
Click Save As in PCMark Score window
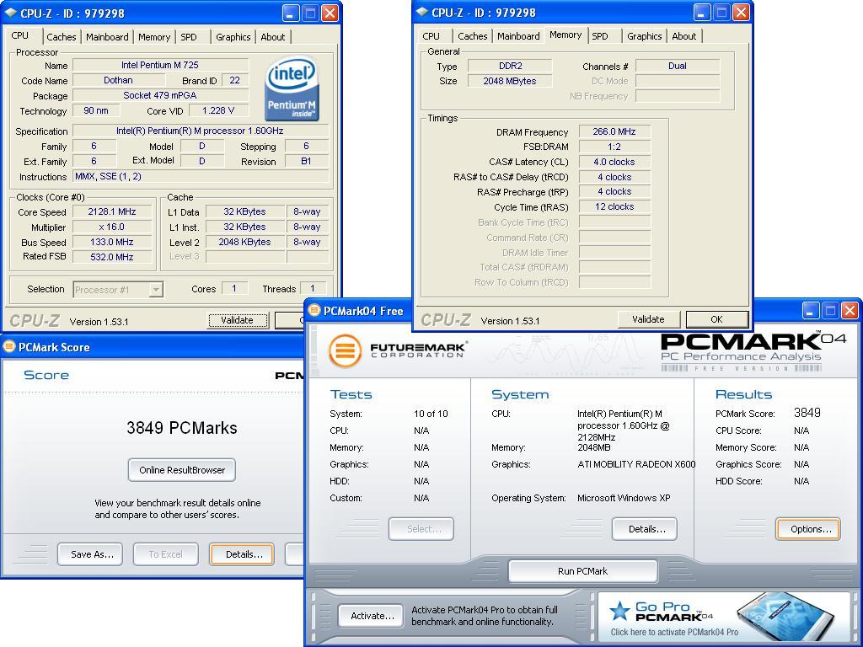89,554
